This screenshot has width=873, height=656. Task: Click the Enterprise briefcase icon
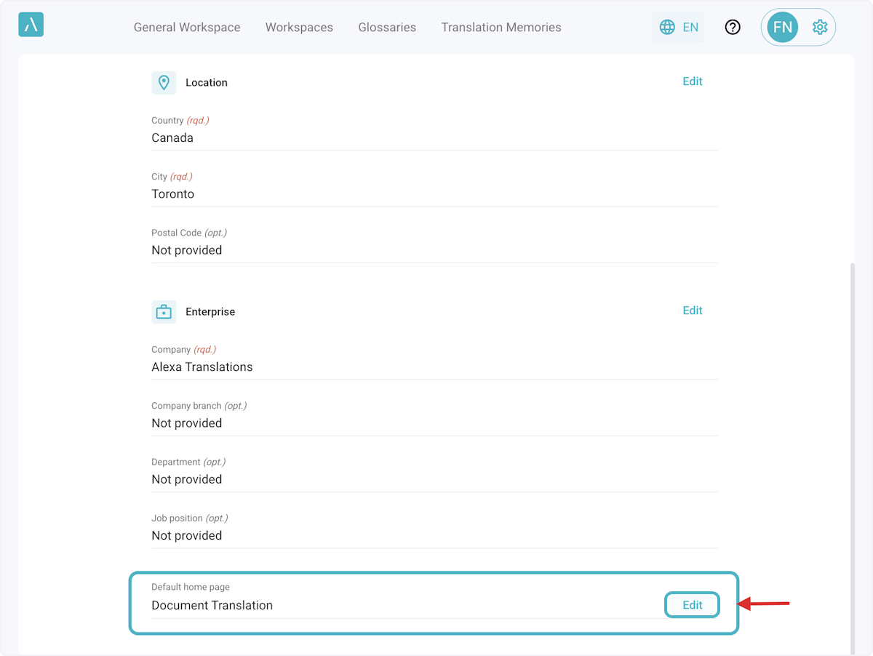[164, 312]
